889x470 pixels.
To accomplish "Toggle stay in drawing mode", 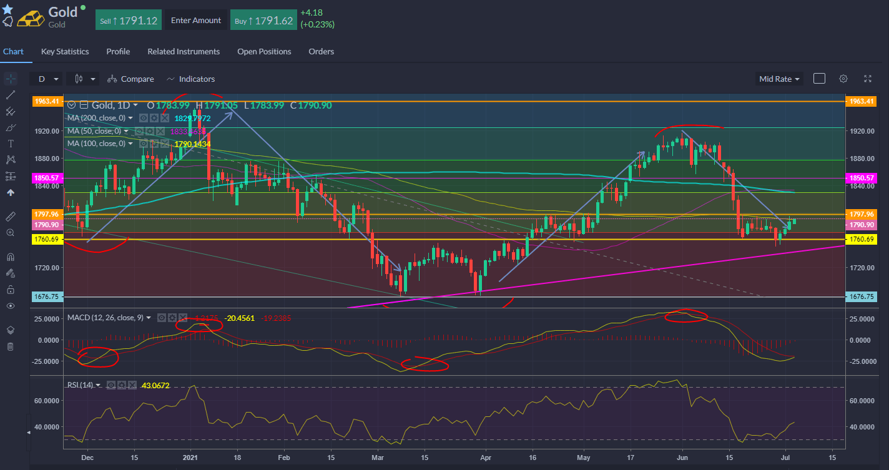I will (x=10, y=273).
